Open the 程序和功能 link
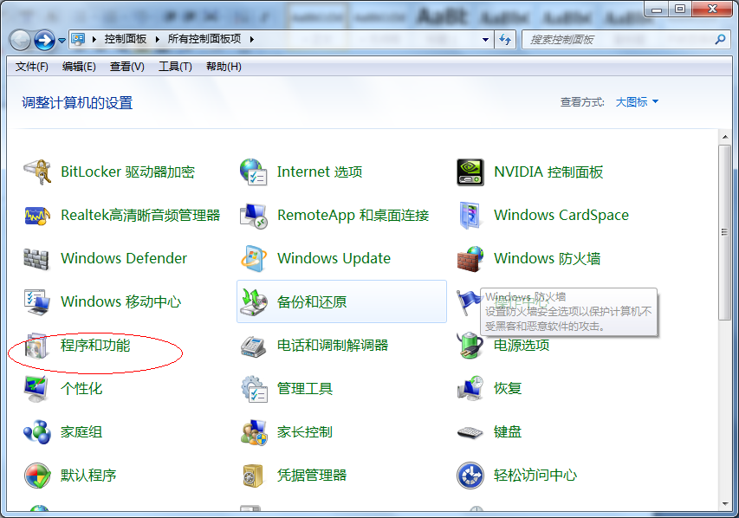Screen dimensions: 739x518 coord(95,346)
